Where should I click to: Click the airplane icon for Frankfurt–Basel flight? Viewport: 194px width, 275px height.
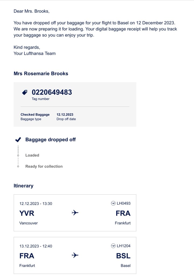[x=75, y=255]
